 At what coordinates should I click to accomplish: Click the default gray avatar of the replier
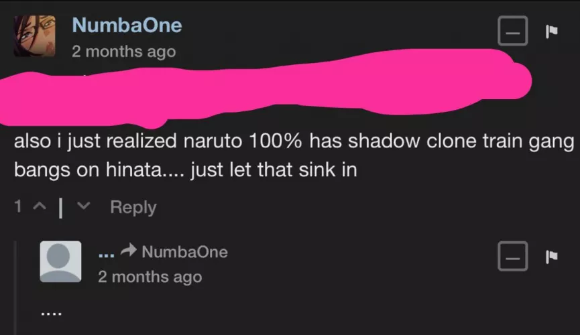tap(61, 261)
